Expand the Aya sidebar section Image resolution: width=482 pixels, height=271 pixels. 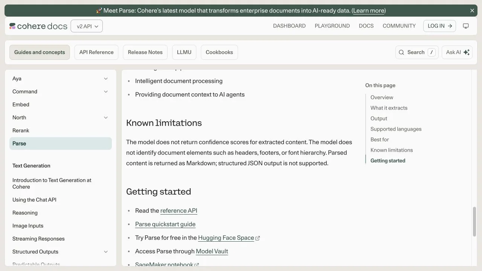106,79
